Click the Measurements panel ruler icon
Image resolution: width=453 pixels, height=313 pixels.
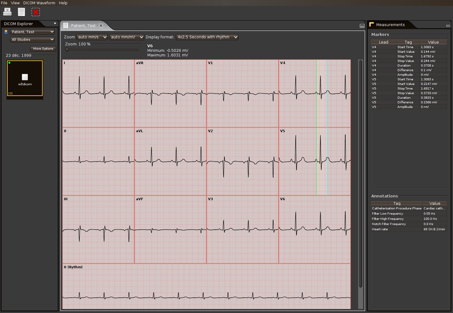(x=372, y=25)
